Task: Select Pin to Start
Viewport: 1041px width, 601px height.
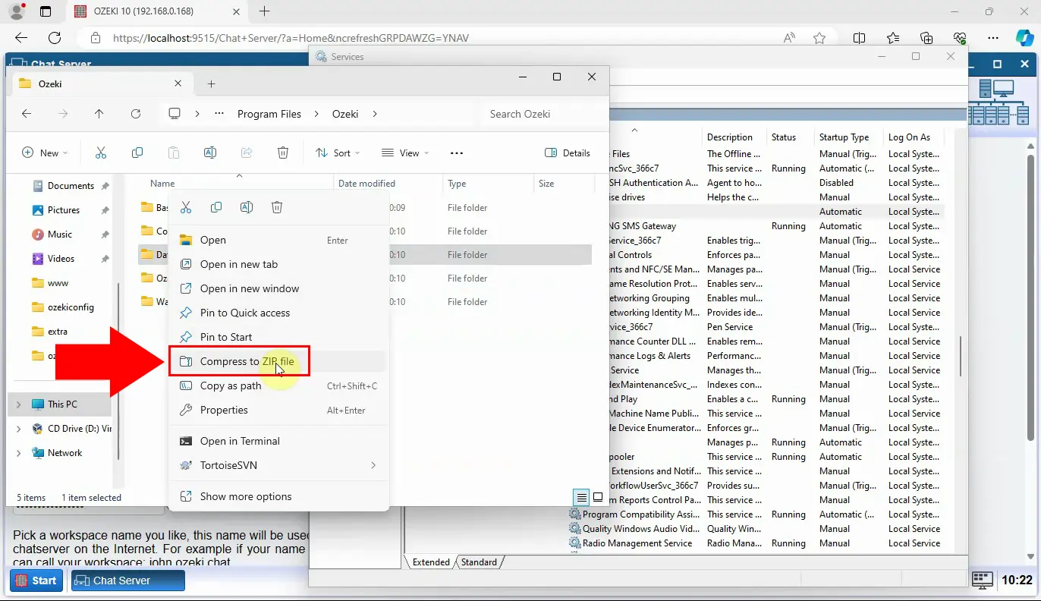Action: tap(278, 337)
